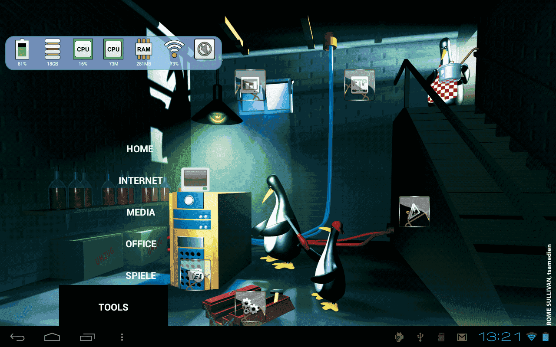Tap the battery widget showing 81%
The image size is (556, 347).
click(22, 52)
